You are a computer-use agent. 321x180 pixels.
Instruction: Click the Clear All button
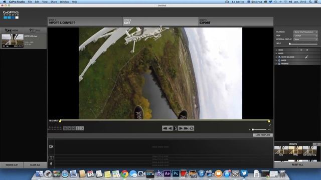tap(35, 165)
